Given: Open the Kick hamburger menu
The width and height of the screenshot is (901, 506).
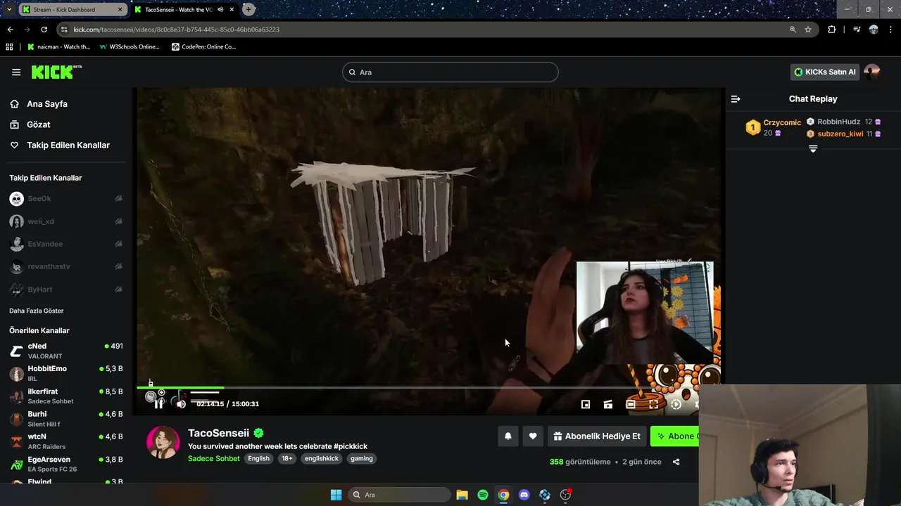Looking at the screenshot, I should (16, 72).
